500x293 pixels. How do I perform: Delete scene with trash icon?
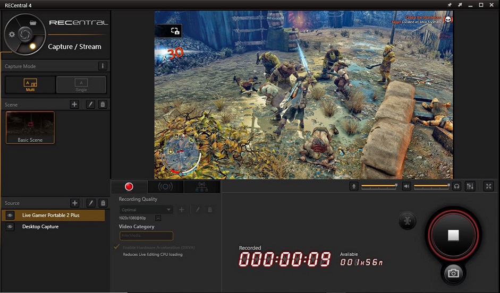tap(103, 105)
